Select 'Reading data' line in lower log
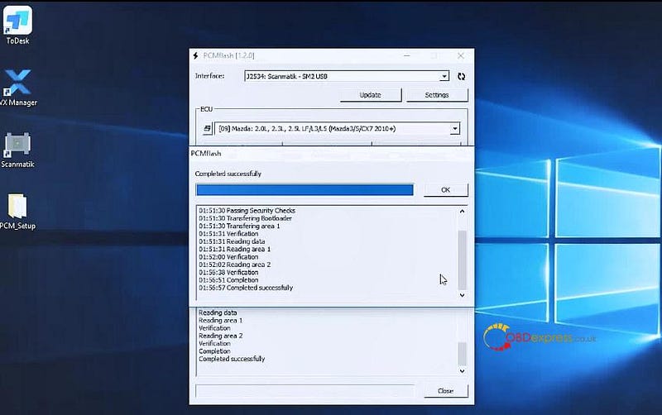Viewport: 662px width, 415px height. coord(218,312)
